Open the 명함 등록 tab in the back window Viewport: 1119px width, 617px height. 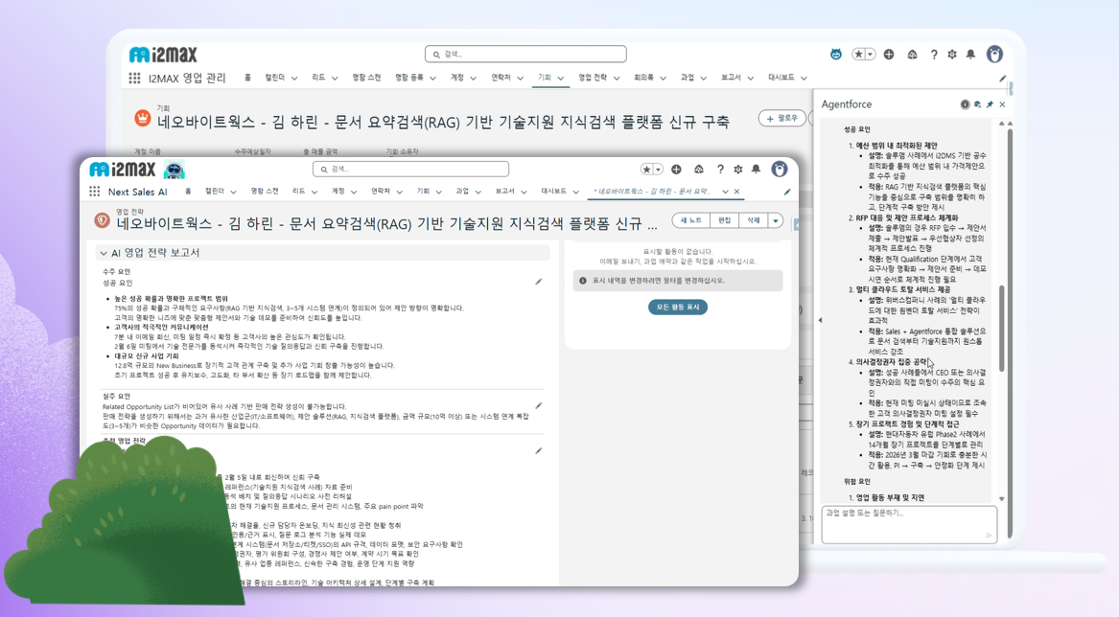(x=409, y=78)
